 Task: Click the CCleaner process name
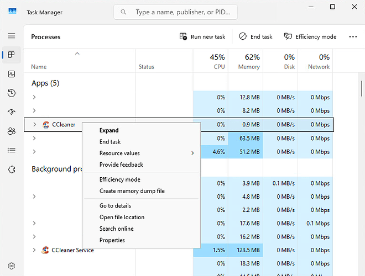click(x=64, y=125)
